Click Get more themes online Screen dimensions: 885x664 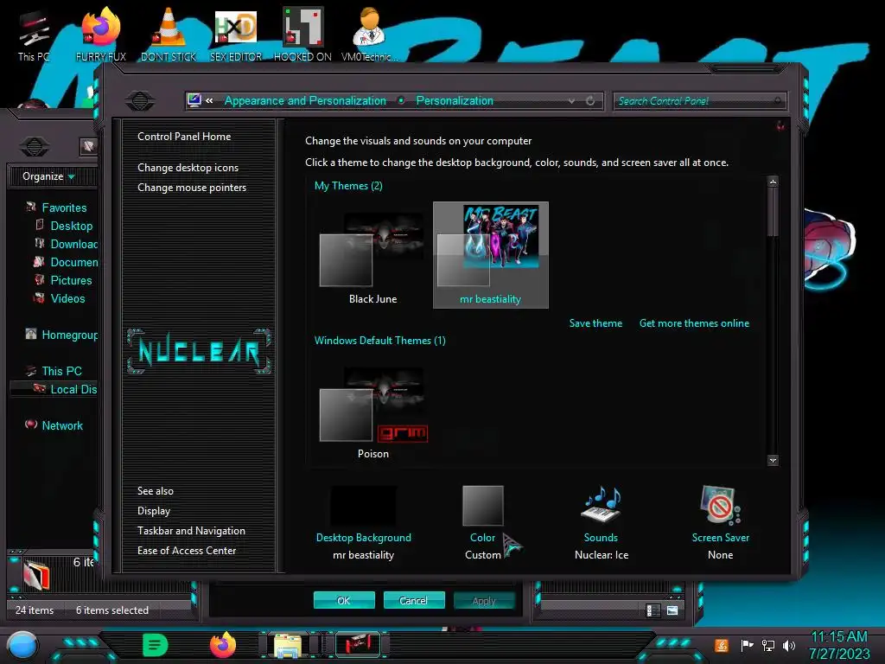coord(694,323)
